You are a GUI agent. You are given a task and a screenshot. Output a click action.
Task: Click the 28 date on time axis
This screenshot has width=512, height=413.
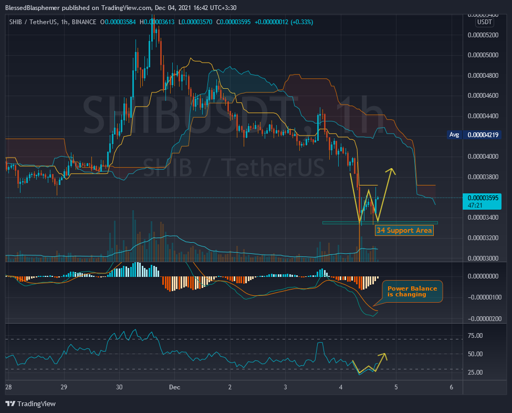8,387
